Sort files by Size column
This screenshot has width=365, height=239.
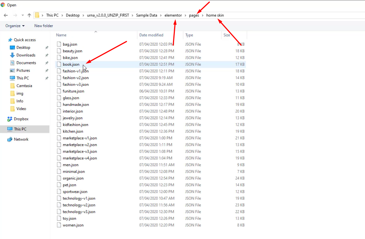pos(227,35)
